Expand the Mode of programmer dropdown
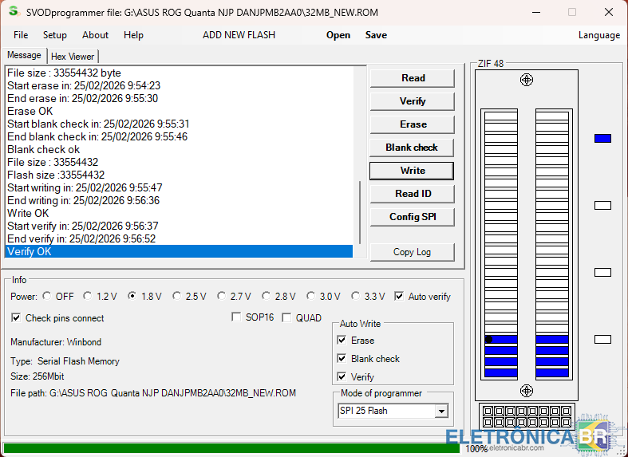 (x=440, y=412)
